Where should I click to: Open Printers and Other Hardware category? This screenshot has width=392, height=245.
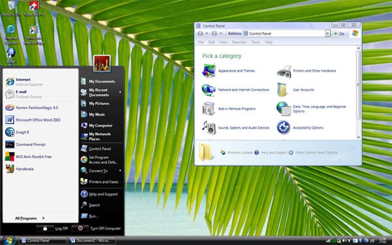[x=306, y=71]
